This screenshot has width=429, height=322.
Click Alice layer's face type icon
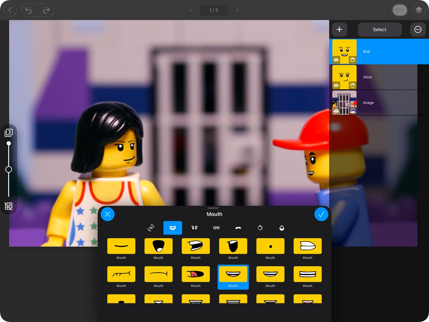353,85
